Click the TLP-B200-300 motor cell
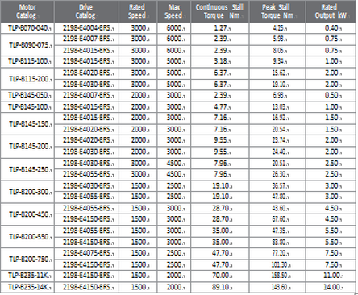358x295 pixels. (27, 192)
